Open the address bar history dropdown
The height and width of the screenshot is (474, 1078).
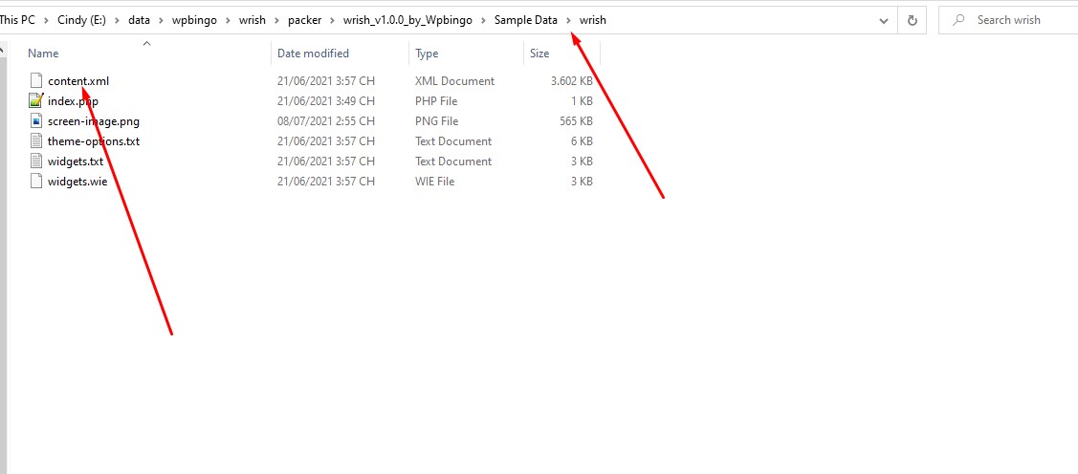[884, 21]
